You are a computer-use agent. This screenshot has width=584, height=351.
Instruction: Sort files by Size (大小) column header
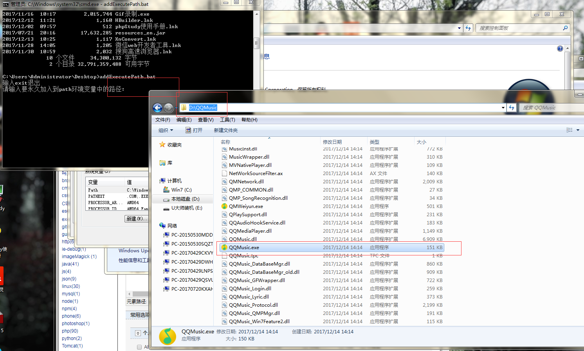tap(429, 142)
